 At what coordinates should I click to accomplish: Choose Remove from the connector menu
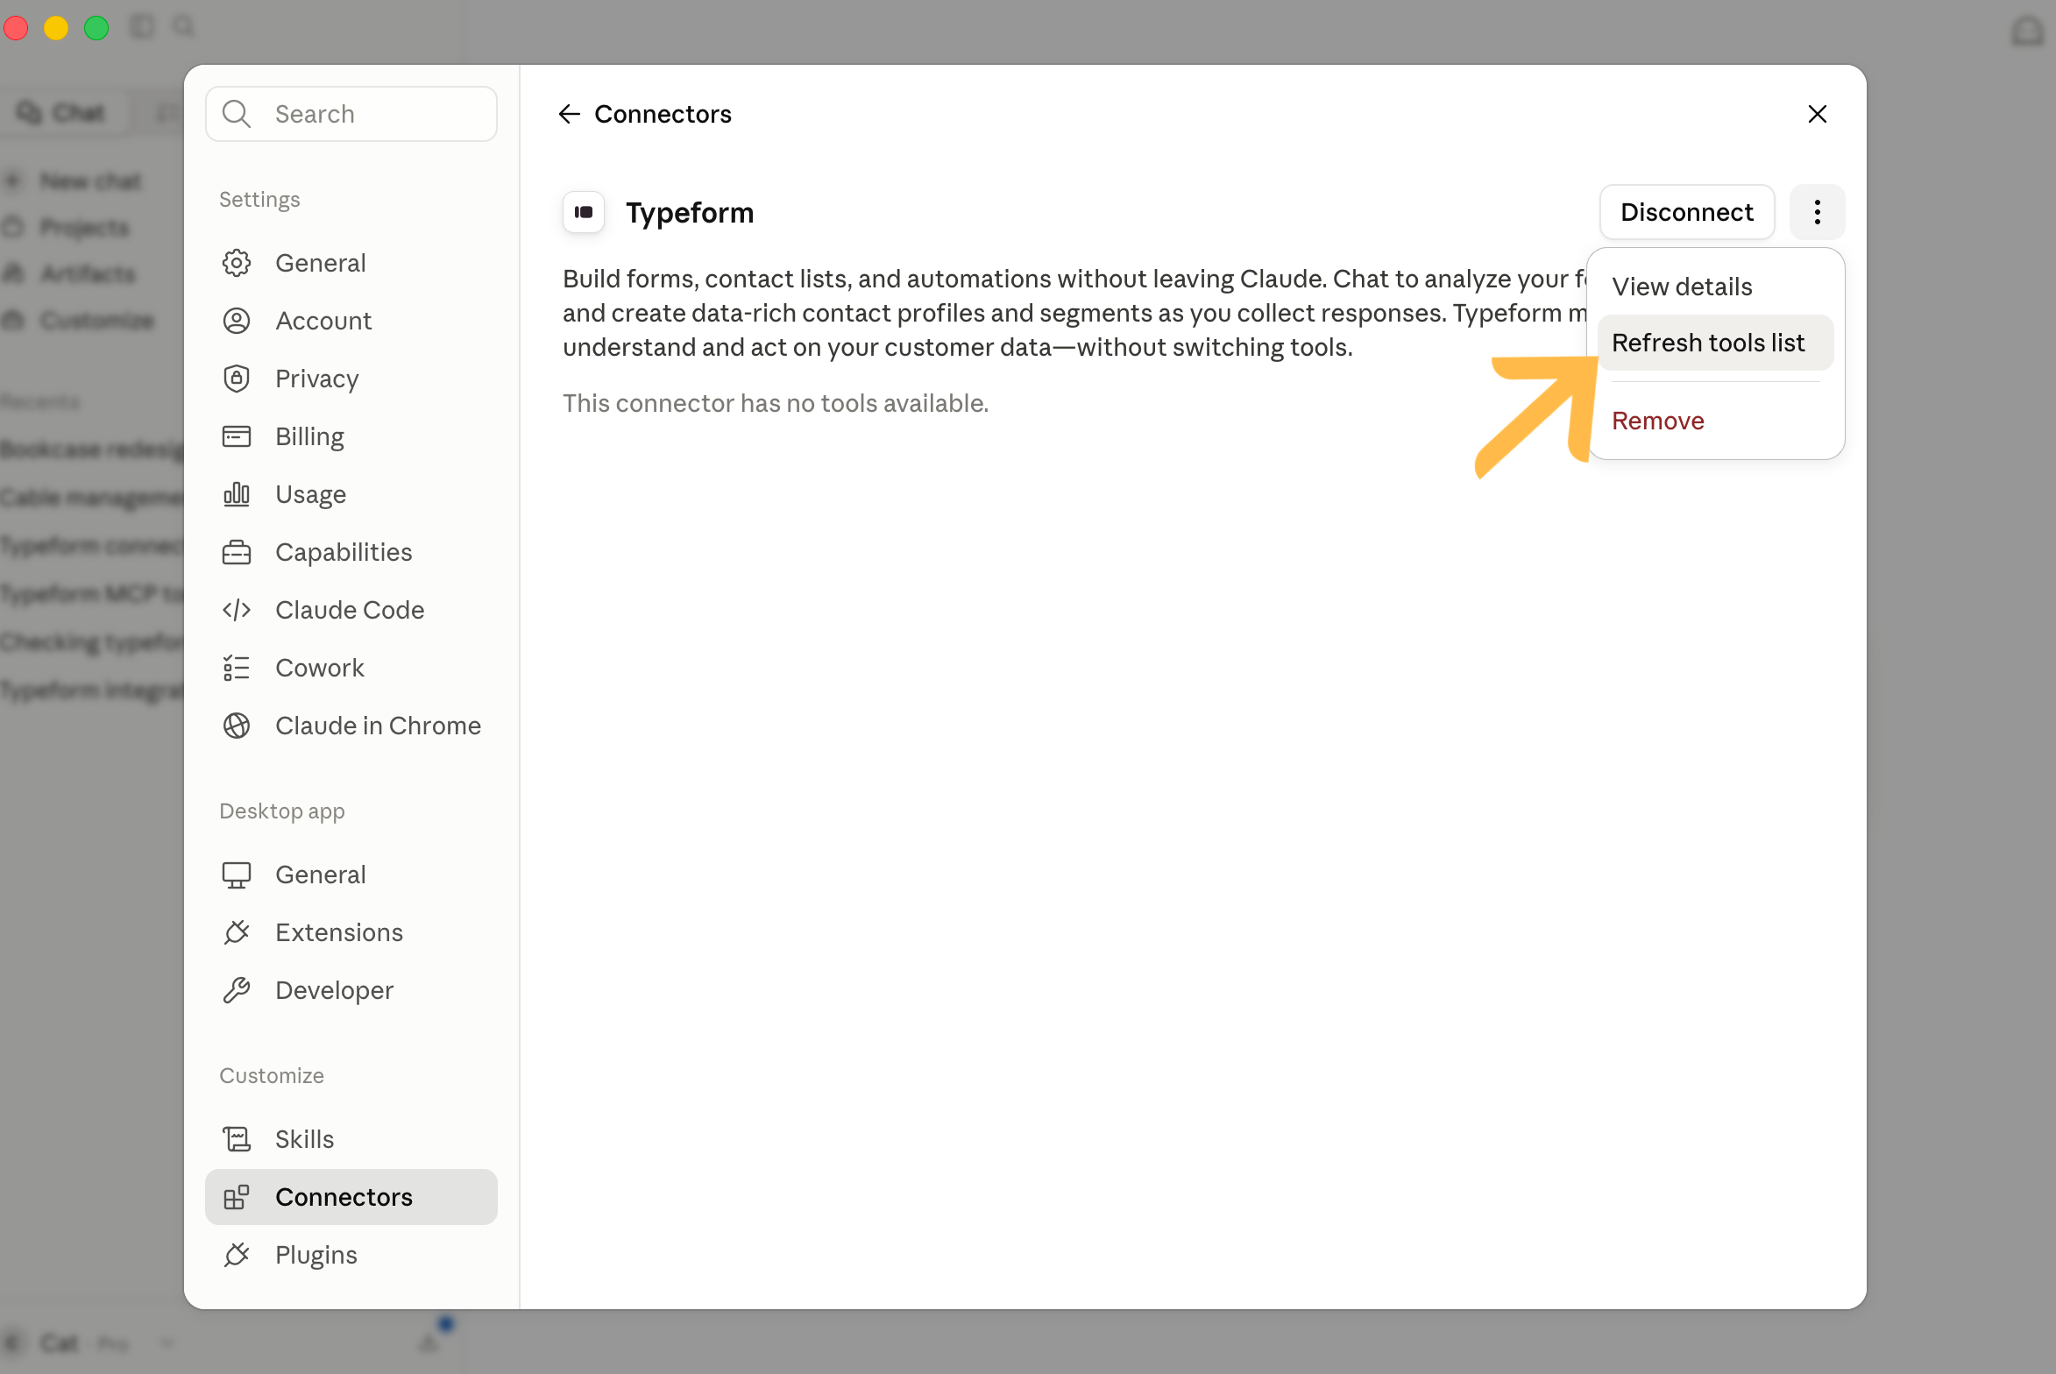coord(1716,421)
